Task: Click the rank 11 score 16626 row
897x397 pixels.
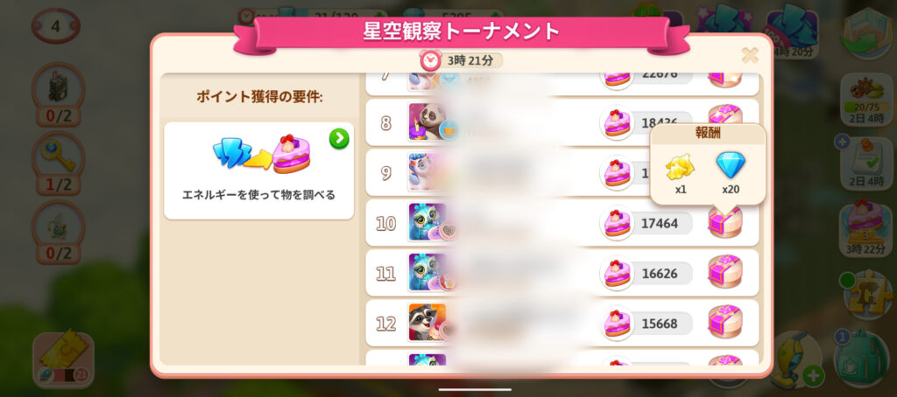Action: (562, 273)
